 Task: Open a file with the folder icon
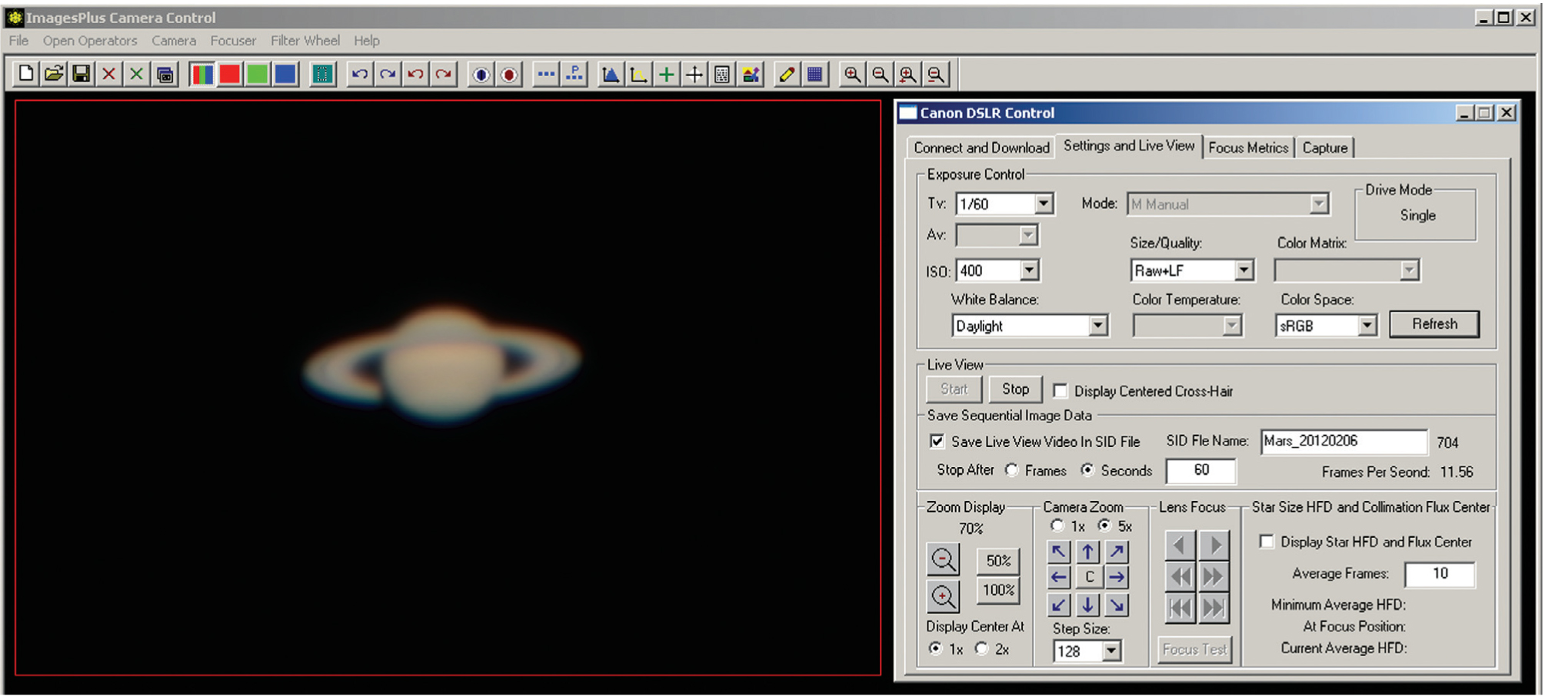[x=53, y=75]
